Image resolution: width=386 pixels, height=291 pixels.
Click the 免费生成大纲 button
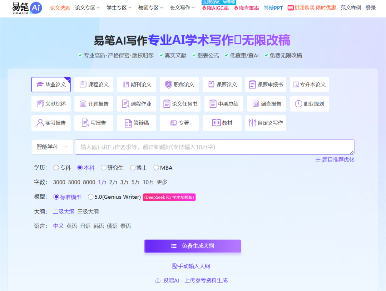coord(193,246)
